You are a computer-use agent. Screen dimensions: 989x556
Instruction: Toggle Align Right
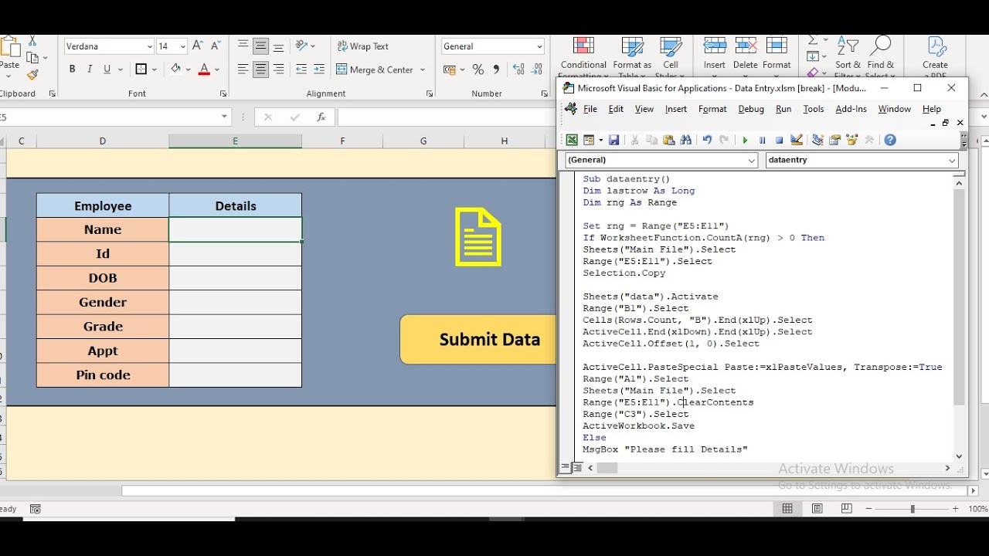[278, 69]
